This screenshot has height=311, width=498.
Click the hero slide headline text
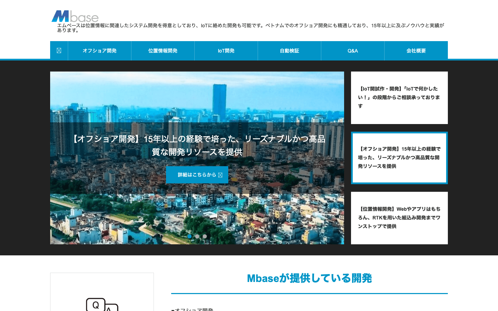pyautogui.click(x=197, y=145)
